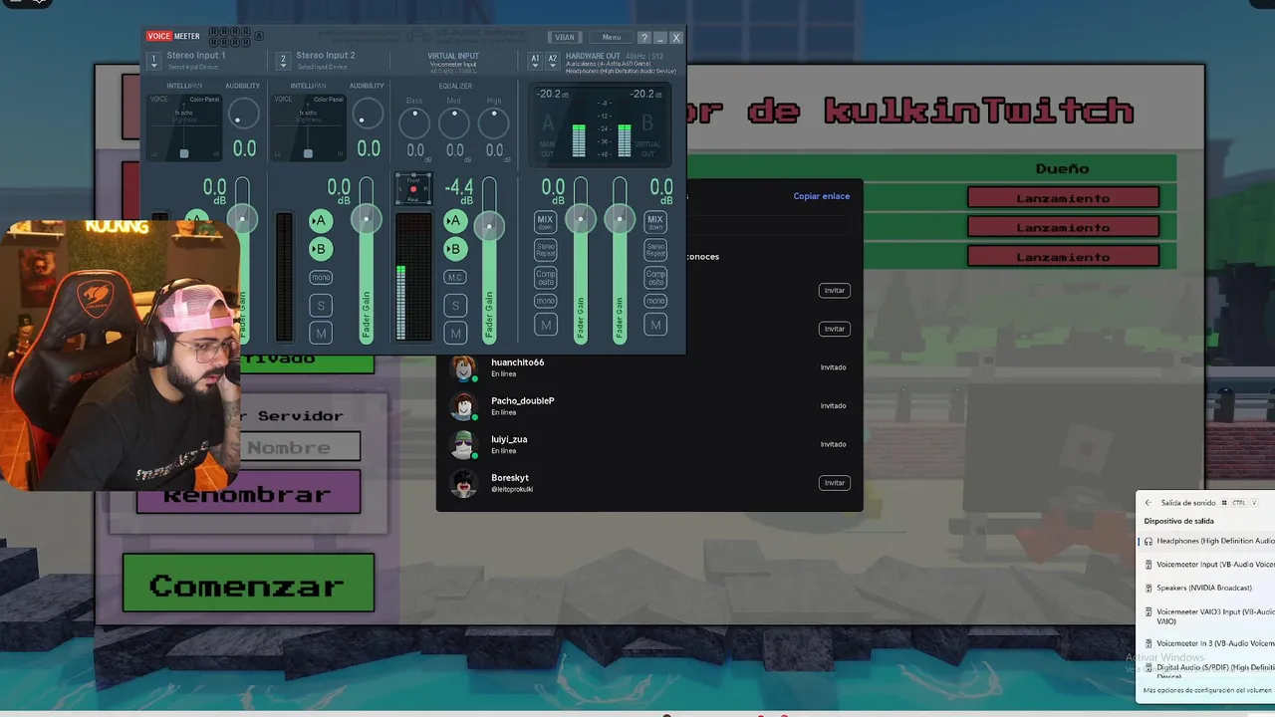Select Digital Audio (S/PDIF) output device
Screen dimensions: 1275x717
pos(1206,670)
